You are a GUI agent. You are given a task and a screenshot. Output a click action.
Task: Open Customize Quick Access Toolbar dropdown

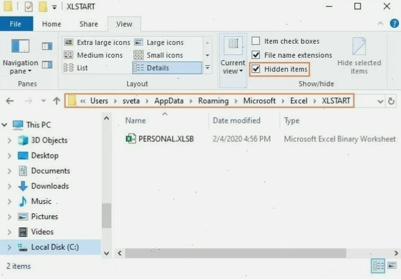pyautogui.click(x=54, y=8)
